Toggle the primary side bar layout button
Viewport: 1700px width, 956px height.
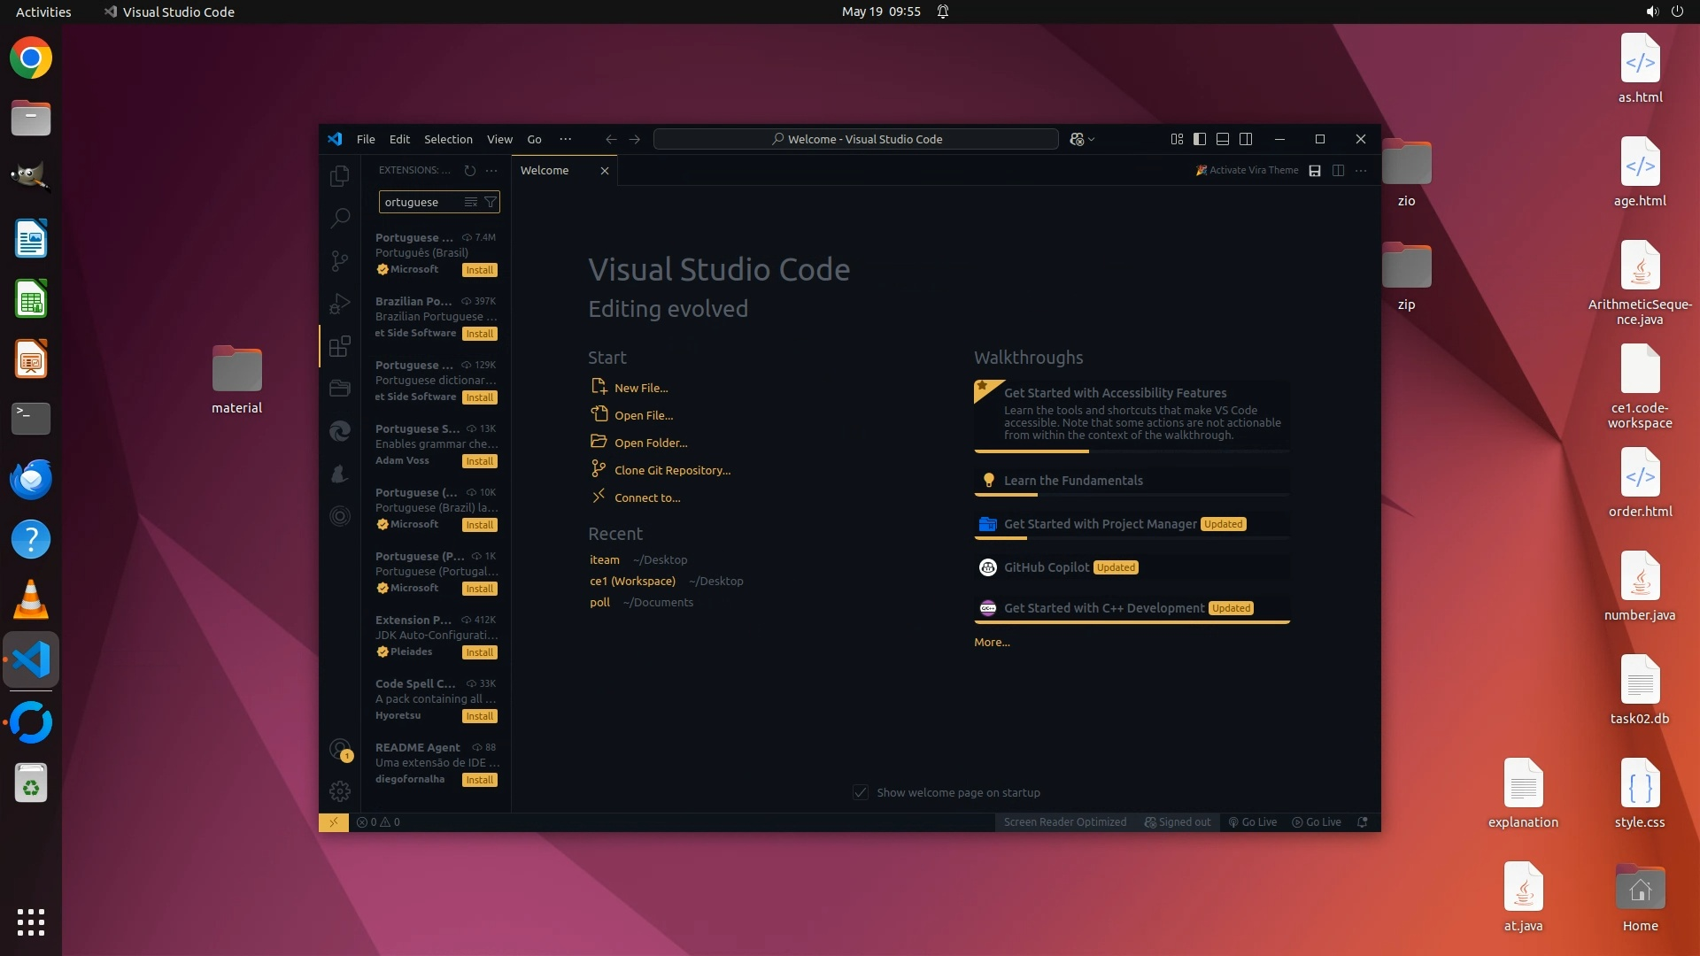click(1200, 139)
